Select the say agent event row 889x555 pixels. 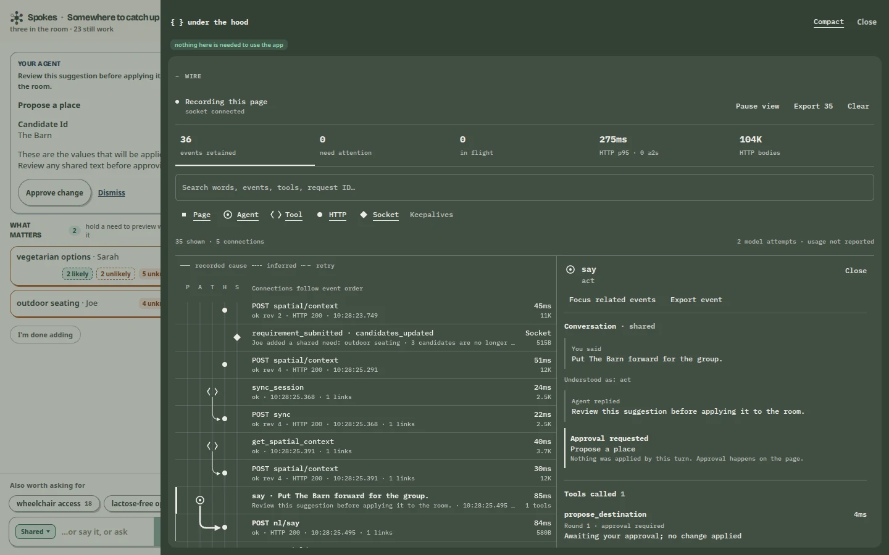point(365,501)
